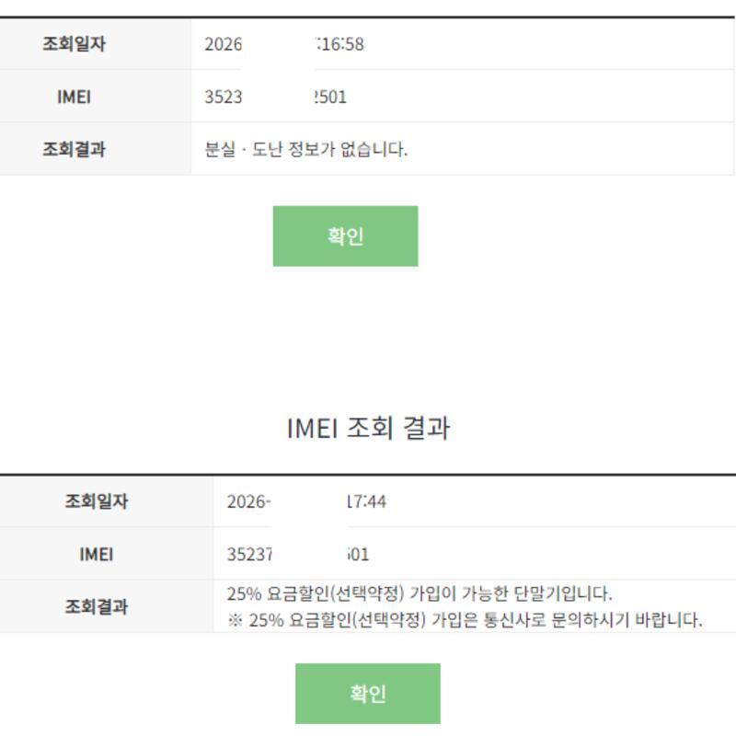Click the IMEI value ending in 2501
Screen dimensions: 736x736
[x=275, y=98]
